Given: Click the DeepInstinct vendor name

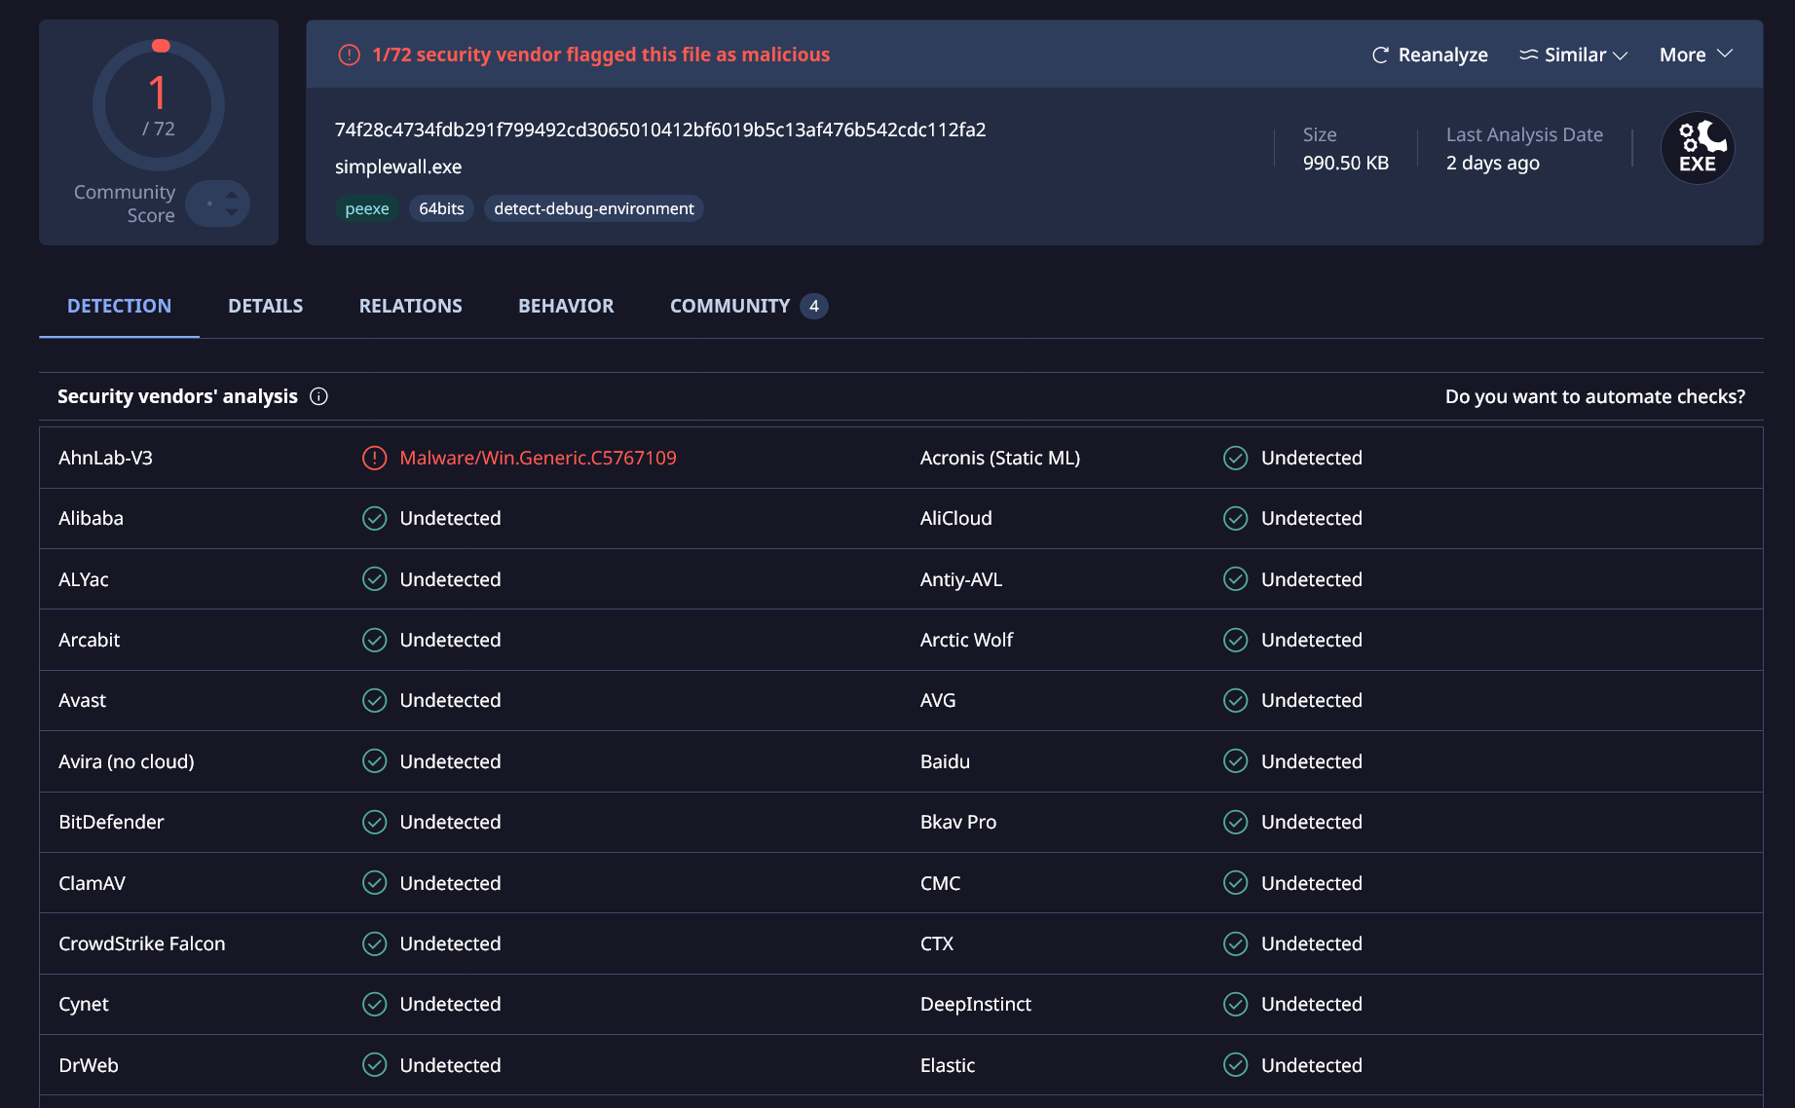Looking at the screenshot, I should [976, 1004].
